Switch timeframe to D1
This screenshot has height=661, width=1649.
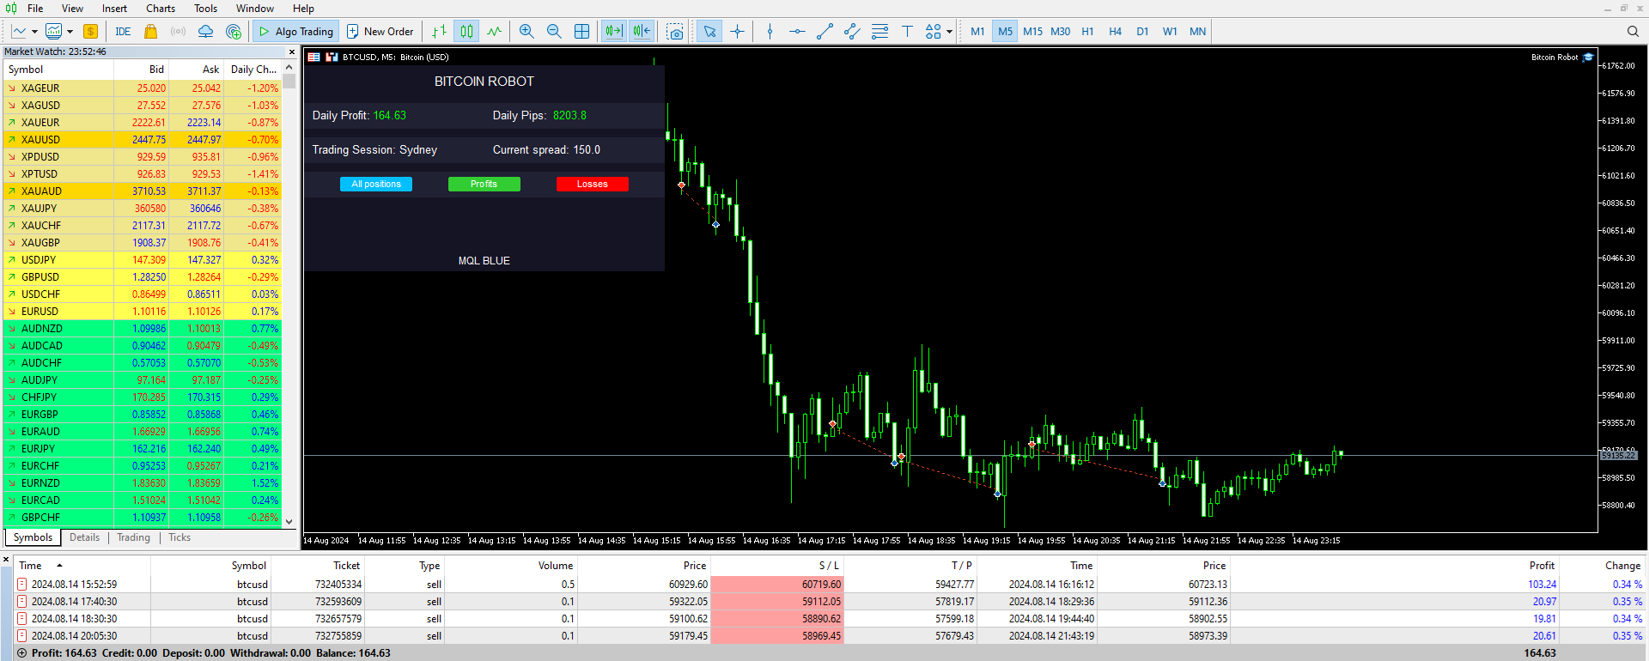pos(1142,32)
